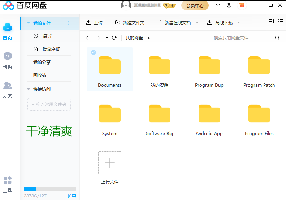Image resolution: width=286 pixels, height=200 pixels.
Task: Expand the 新建在线文档 dropdown arrow
Action: tap(197, 23)
